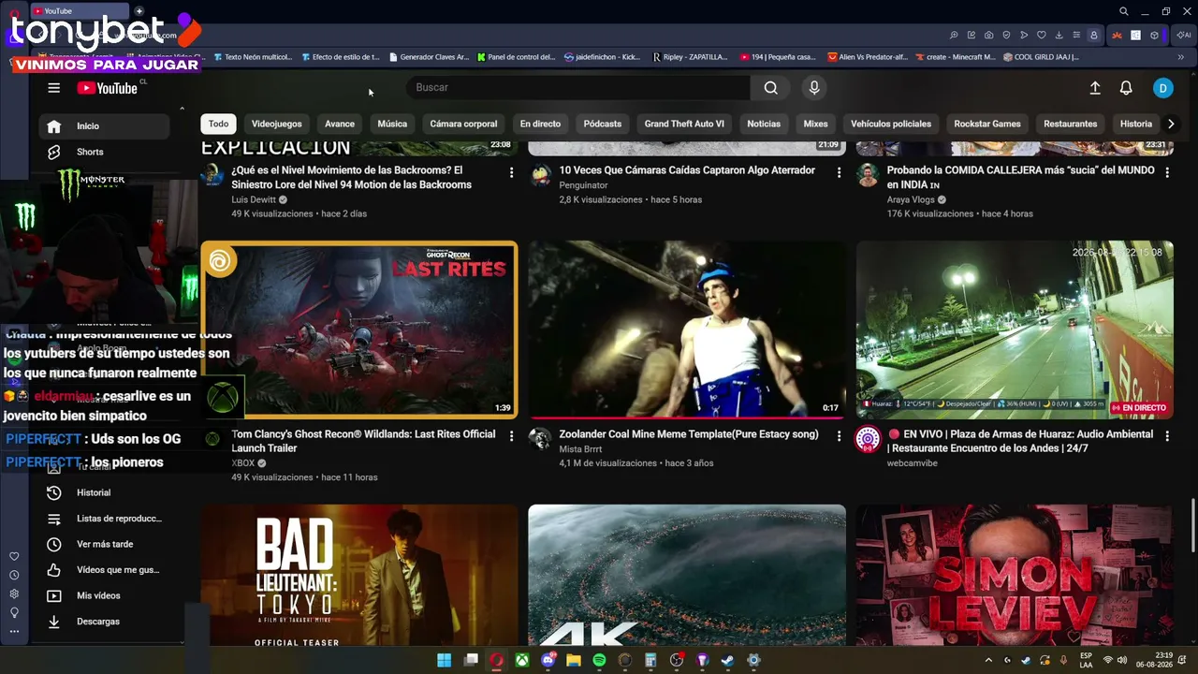This screenshot has width=1198, height=674.
Task: Open the Mista Brrrt channel link
Action: click(x=580, y=449)
